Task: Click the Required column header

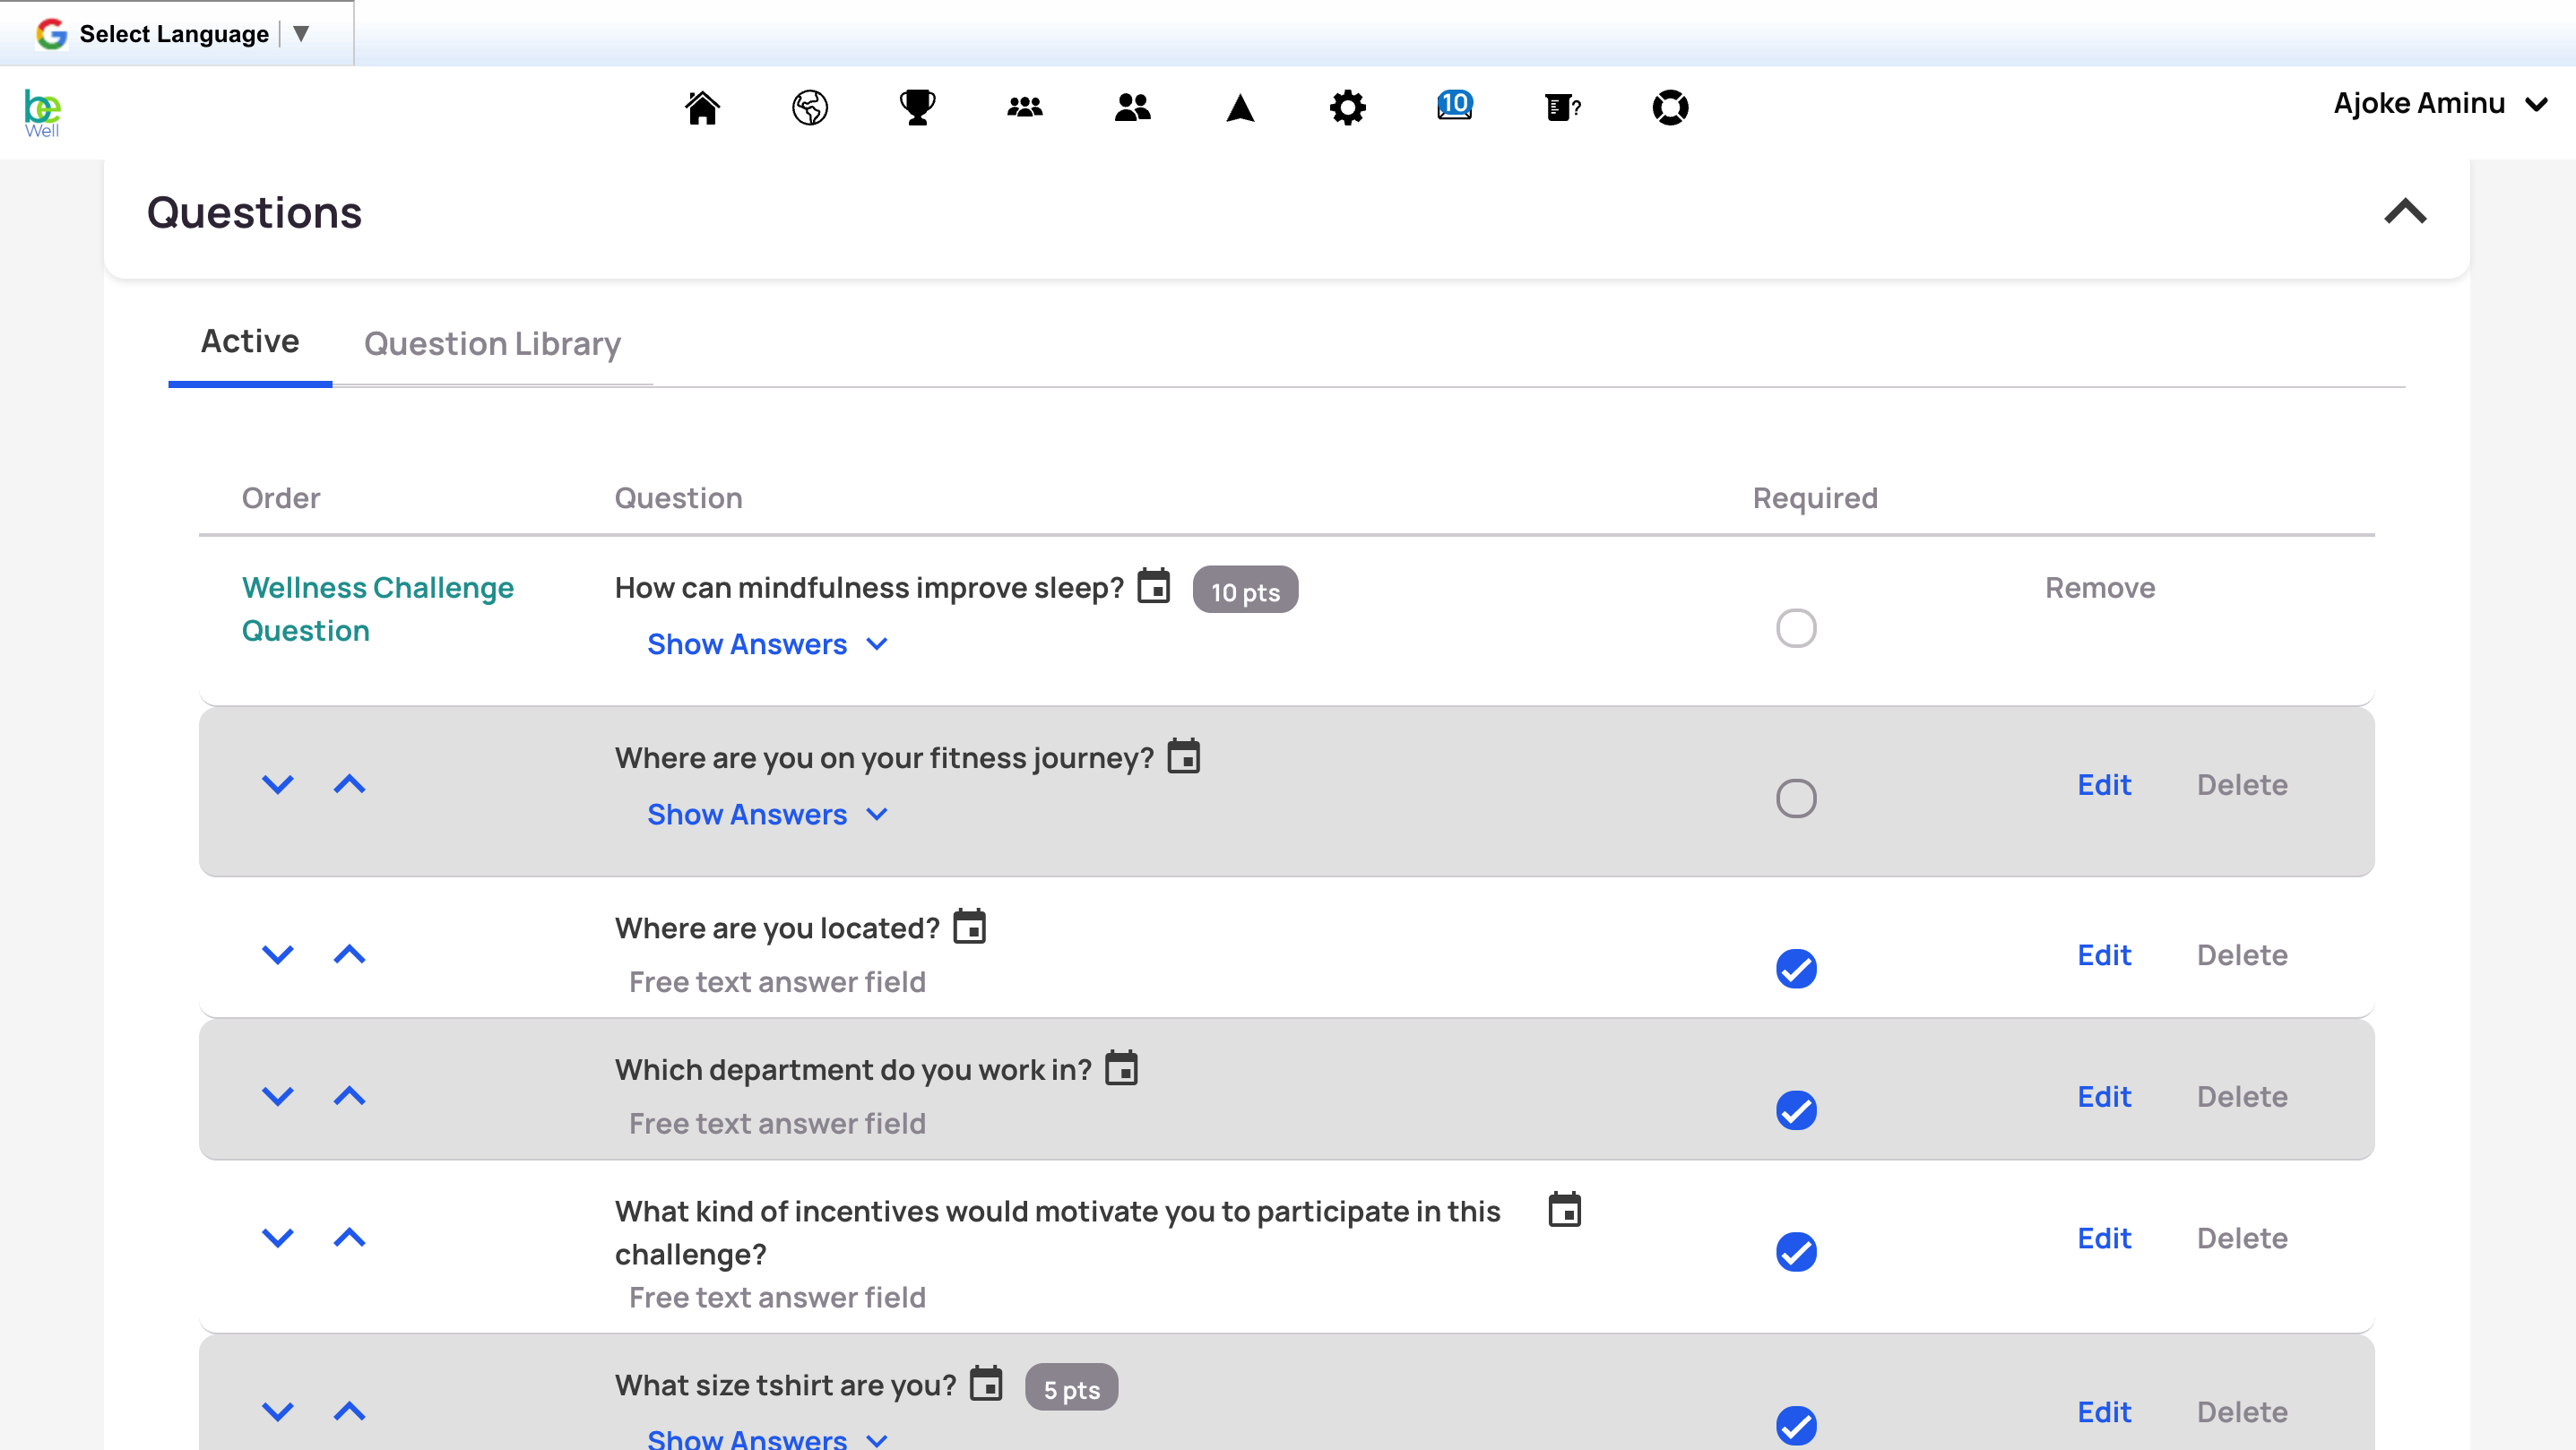Action: (x=1815, y=498)
